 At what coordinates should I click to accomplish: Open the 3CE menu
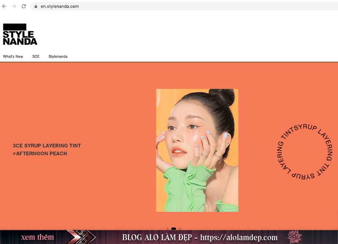35,56
